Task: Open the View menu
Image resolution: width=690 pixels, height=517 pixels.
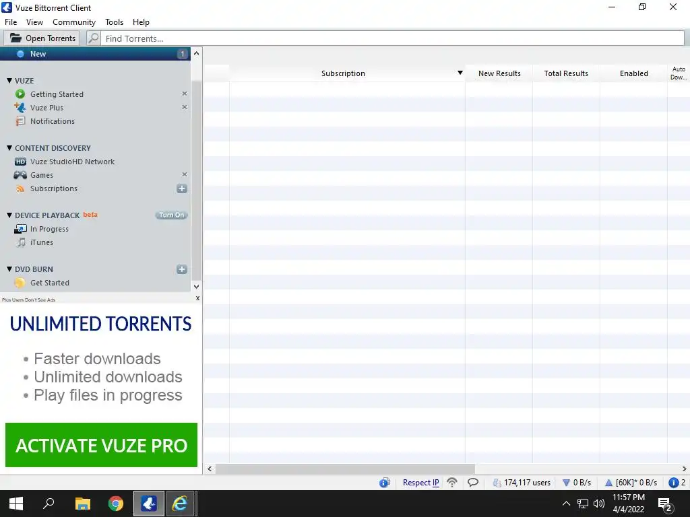Action: [34, 22]
